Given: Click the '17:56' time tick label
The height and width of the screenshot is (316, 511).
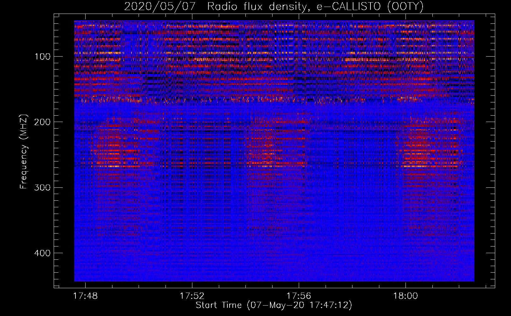Looking at the screenshot, I should (299, 296).
